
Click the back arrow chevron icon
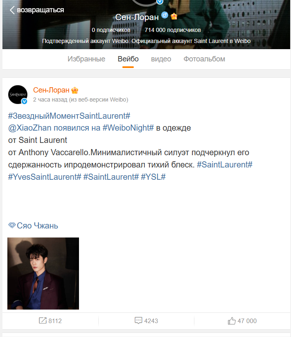12,10
